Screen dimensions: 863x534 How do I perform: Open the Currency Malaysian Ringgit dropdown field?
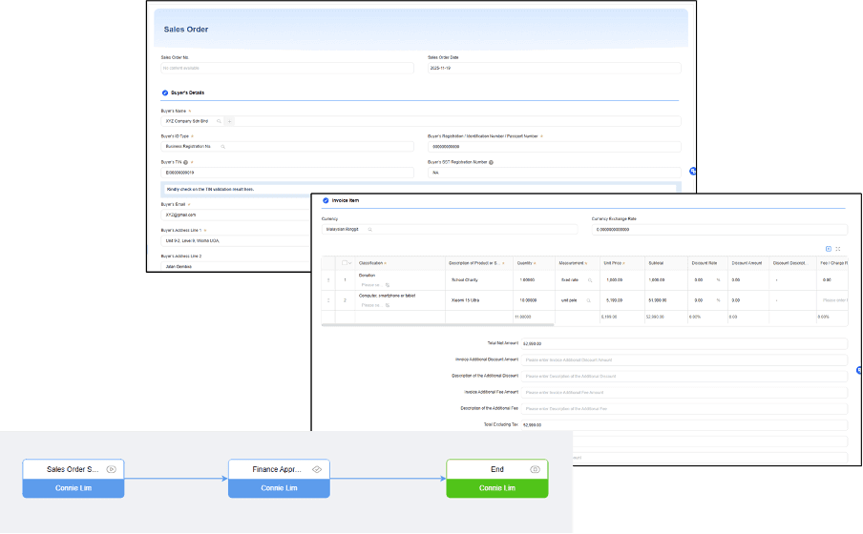coord(450,229)
